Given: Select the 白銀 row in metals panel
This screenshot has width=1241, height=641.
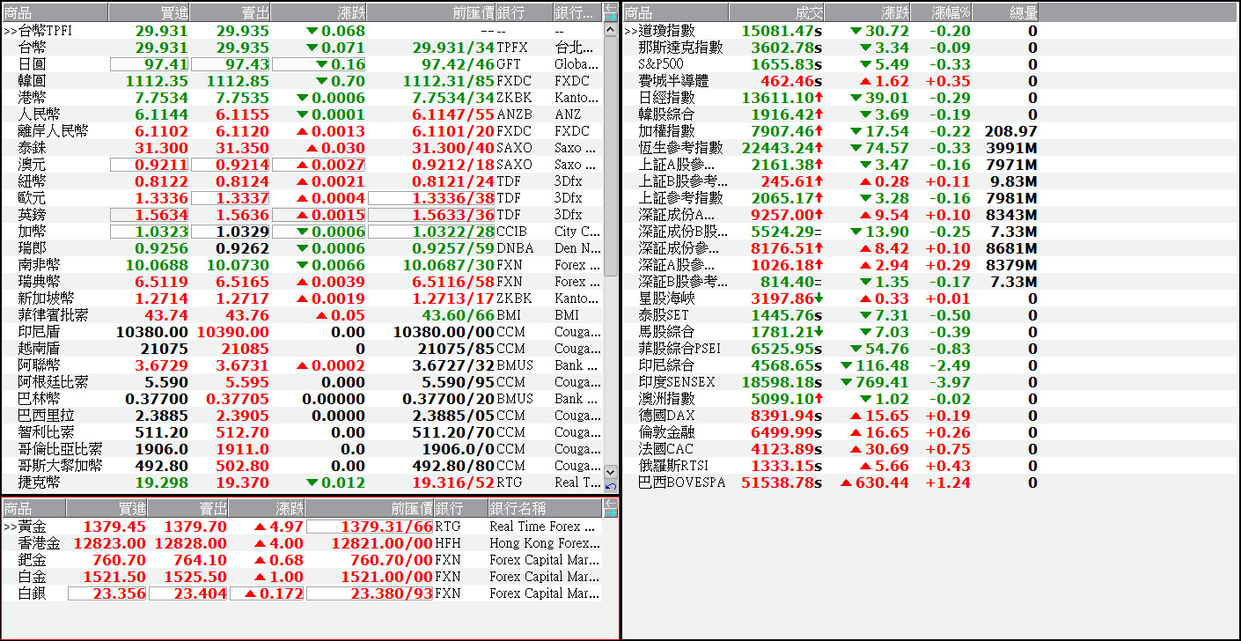Looking at the screenshot, I should pos(303,593).
